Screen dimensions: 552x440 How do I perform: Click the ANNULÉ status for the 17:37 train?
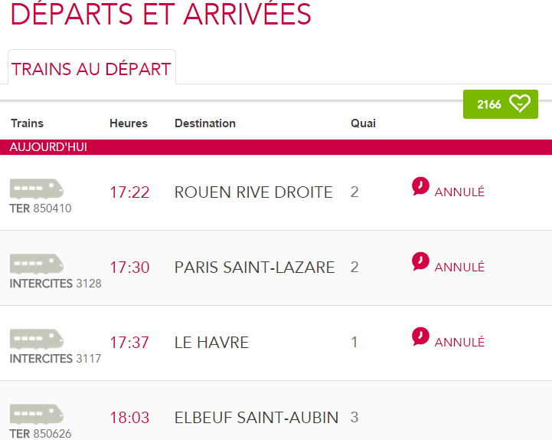[x=459, y=343]
